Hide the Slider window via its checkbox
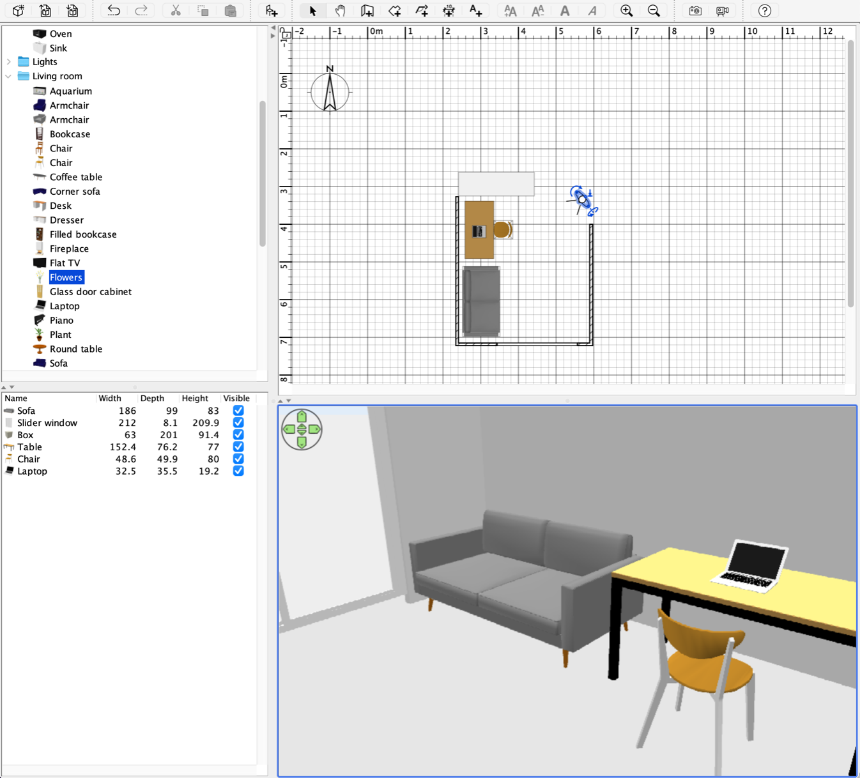The height and width of the screenshot is (778, 860). (238, 423)
